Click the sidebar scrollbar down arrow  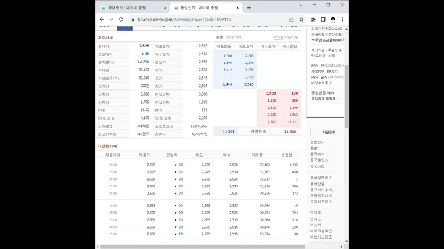pos(347,242)
